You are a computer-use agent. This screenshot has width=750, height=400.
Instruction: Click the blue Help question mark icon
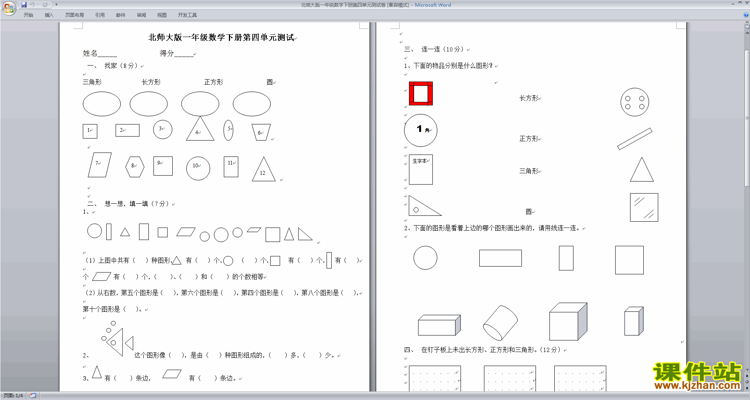746,15
